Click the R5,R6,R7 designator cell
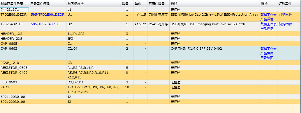Viewport: 301px width, 113px height. pos(94,75)
